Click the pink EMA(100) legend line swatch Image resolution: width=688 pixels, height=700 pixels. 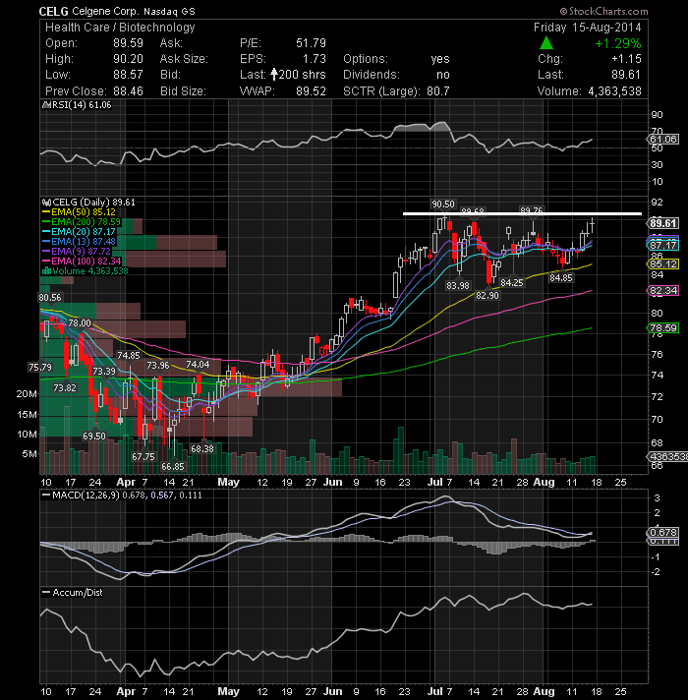coord(46,262)
